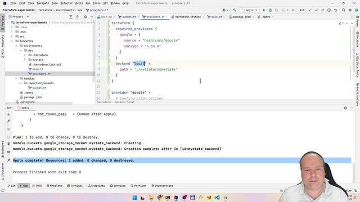Open the Profiler tool window
Screen dimensions: 360x202
[138, 186]
